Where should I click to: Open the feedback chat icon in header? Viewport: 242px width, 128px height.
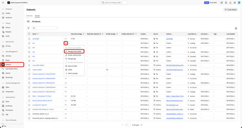click(x=222, y=3)
